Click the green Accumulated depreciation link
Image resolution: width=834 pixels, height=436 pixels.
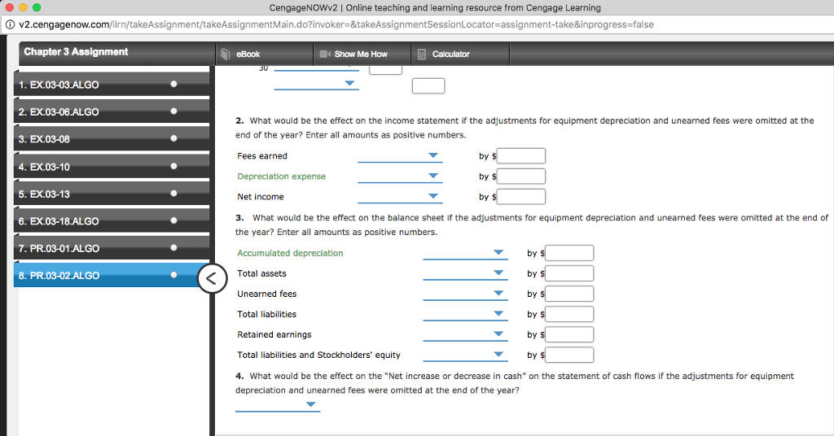pyautogui.click(x=290, y=253)
